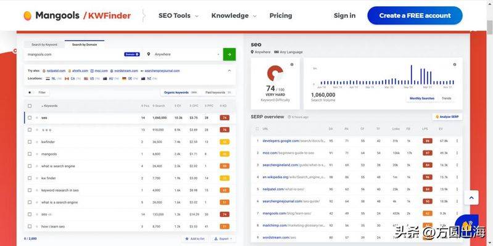This screenshot has width=493, height=246.
Task: Click the KD 74 badge for seo
Action: 225,118
